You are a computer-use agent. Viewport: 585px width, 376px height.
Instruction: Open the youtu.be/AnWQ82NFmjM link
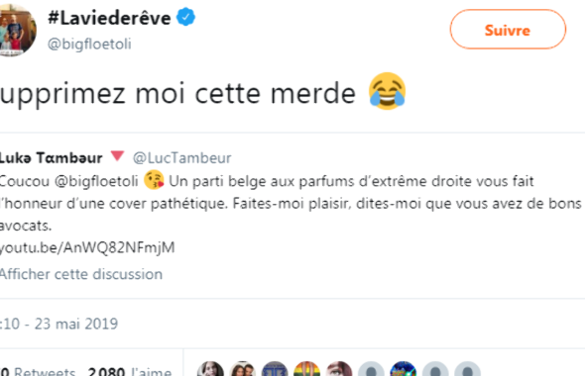point(87,247)
